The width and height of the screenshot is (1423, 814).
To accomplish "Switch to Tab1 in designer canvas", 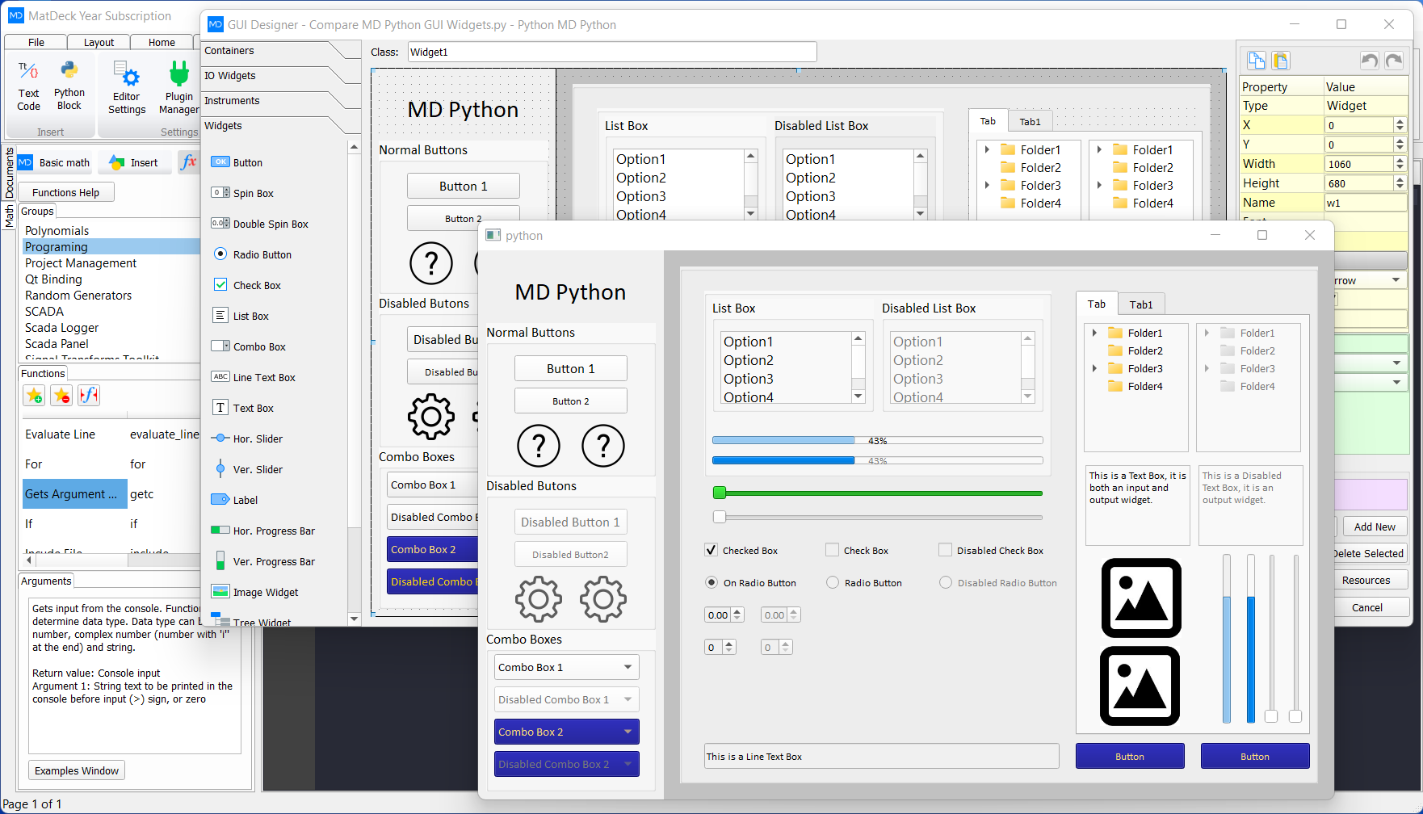I will [1030, 122].
